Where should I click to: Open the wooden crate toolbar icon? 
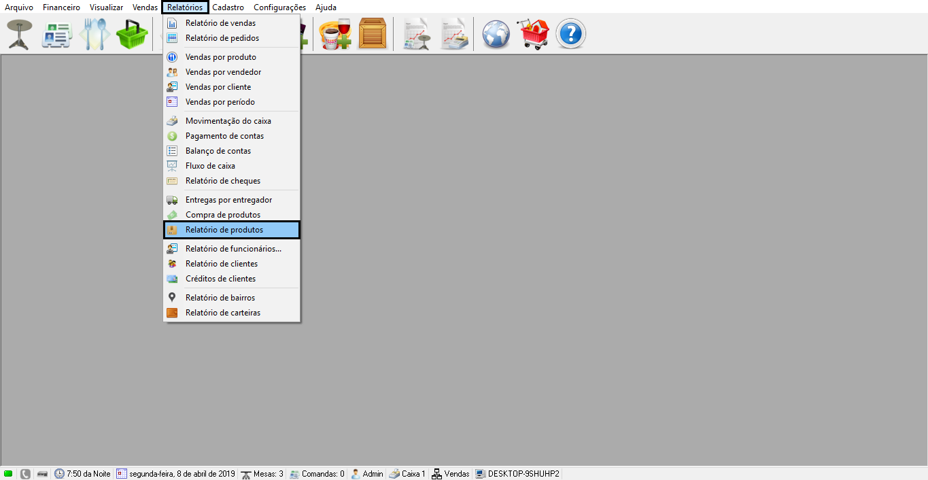[373, 34]
